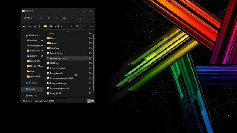This screenshot has width=237, height=133.
Task: Open the See more three-dots menu
Action: (x=88, y=18)
